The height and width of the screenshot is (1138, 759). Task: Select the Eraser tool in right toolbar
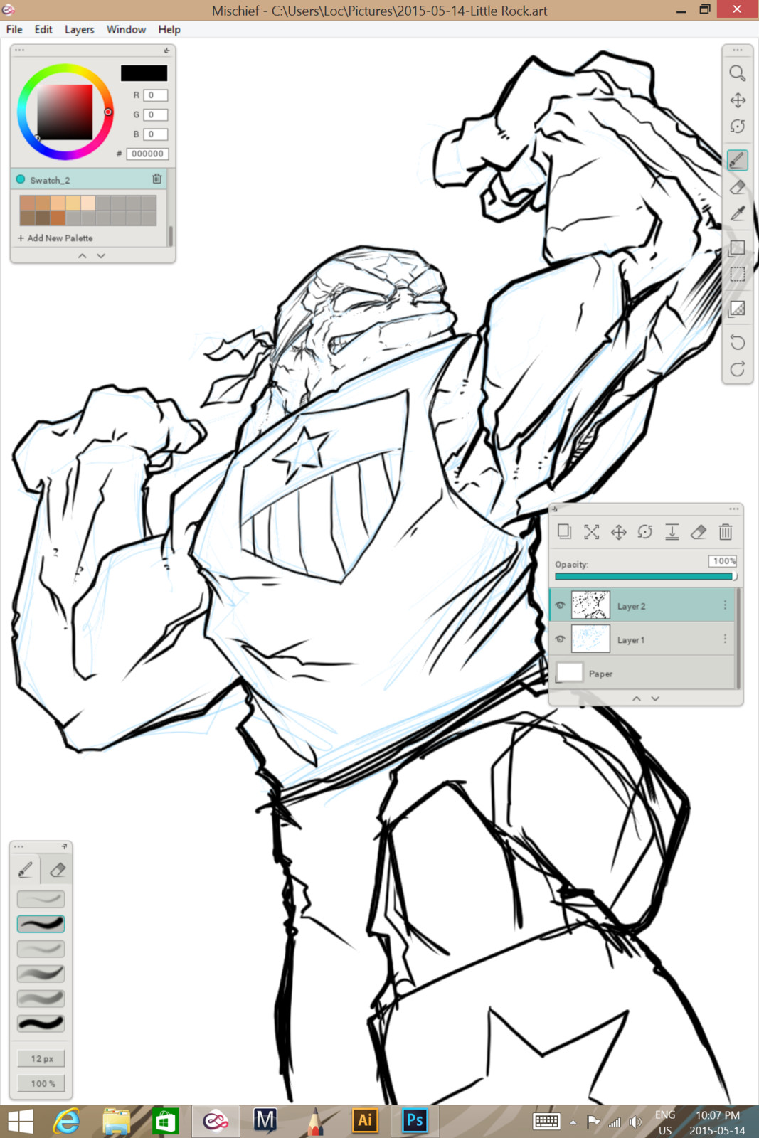(738, 187)
